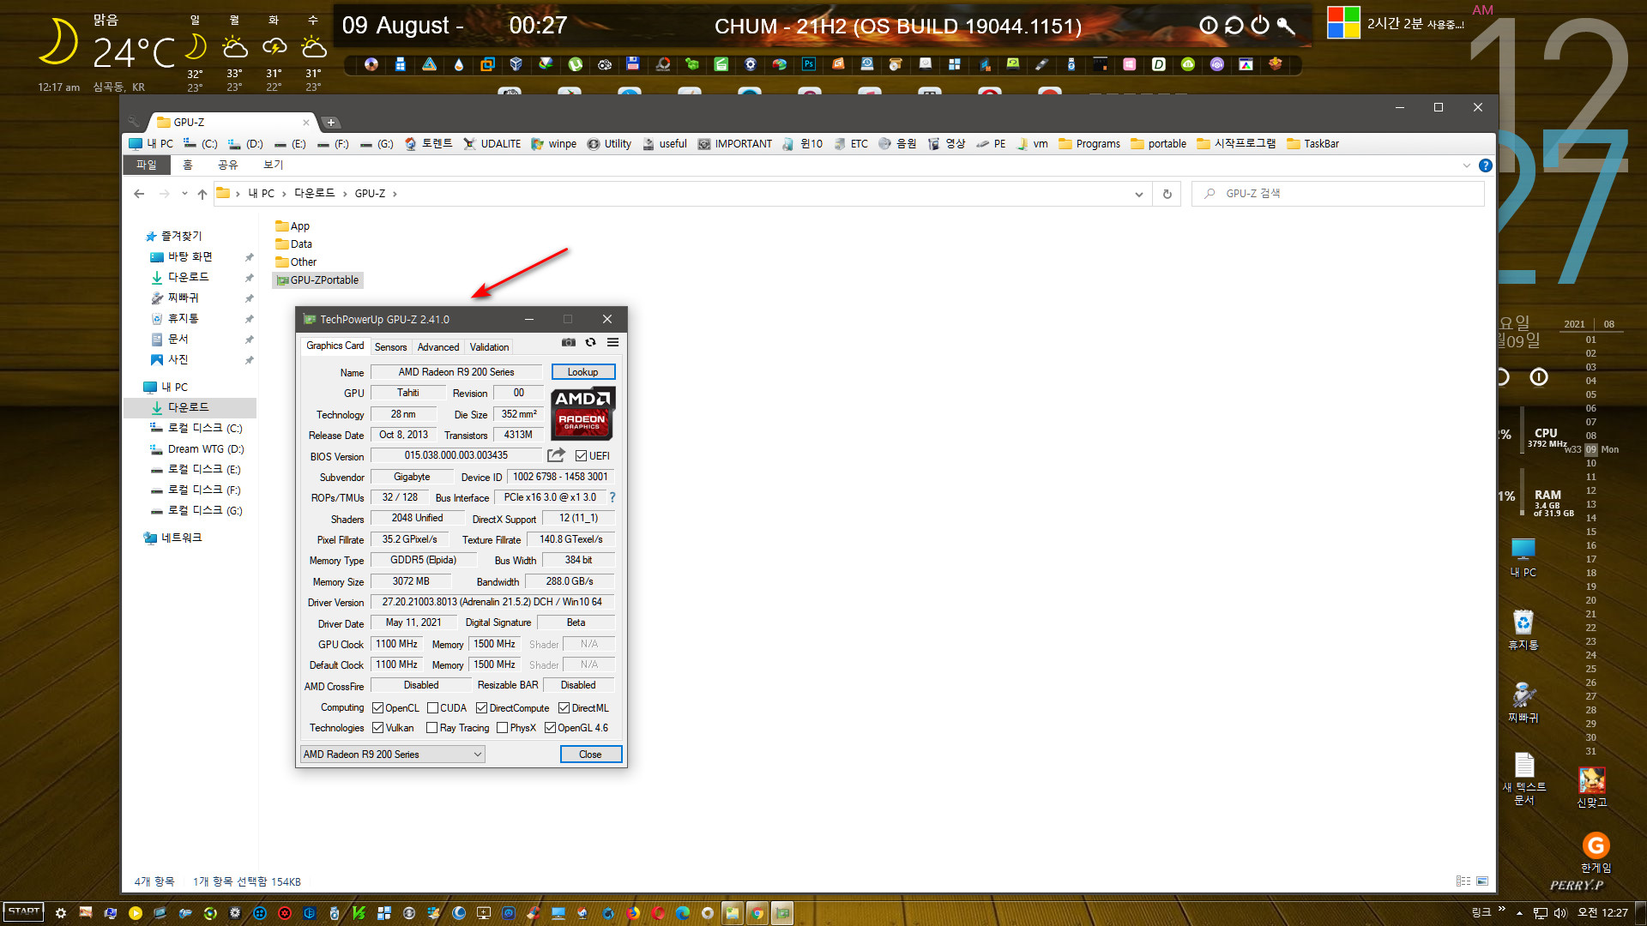Open Microsoft Edge from the taskbar

(683, 913)
